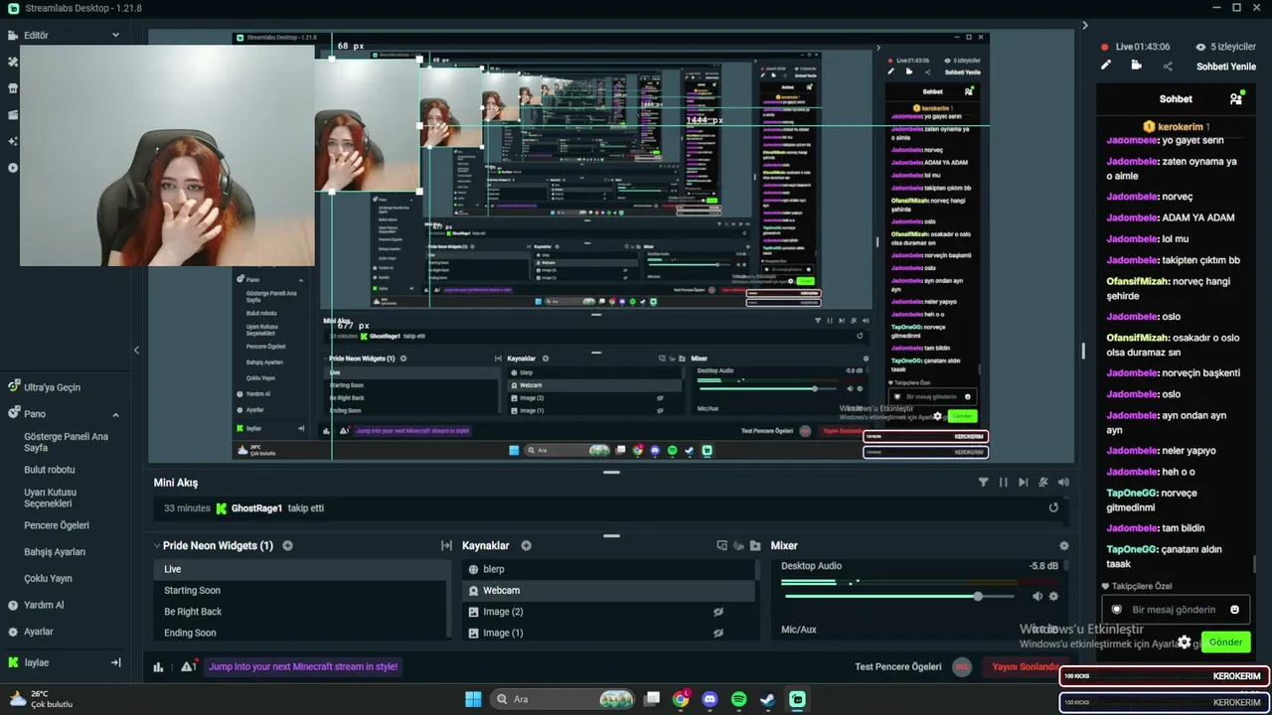Click the Bir mesaj gönderin chat input
This screenshot has height=715, width=1272.
click(1174, 610)
